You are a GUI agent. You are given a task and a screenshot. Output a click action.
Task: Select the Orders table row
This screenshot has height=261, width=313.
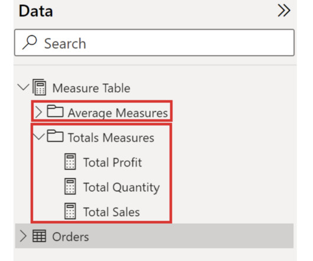[x=154, y=236]
